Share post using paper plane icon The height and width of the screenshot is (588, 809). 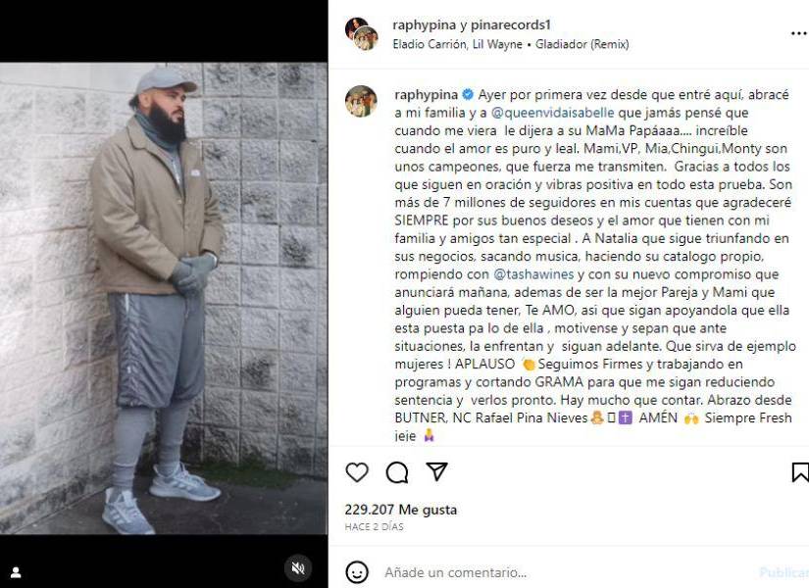436,471
